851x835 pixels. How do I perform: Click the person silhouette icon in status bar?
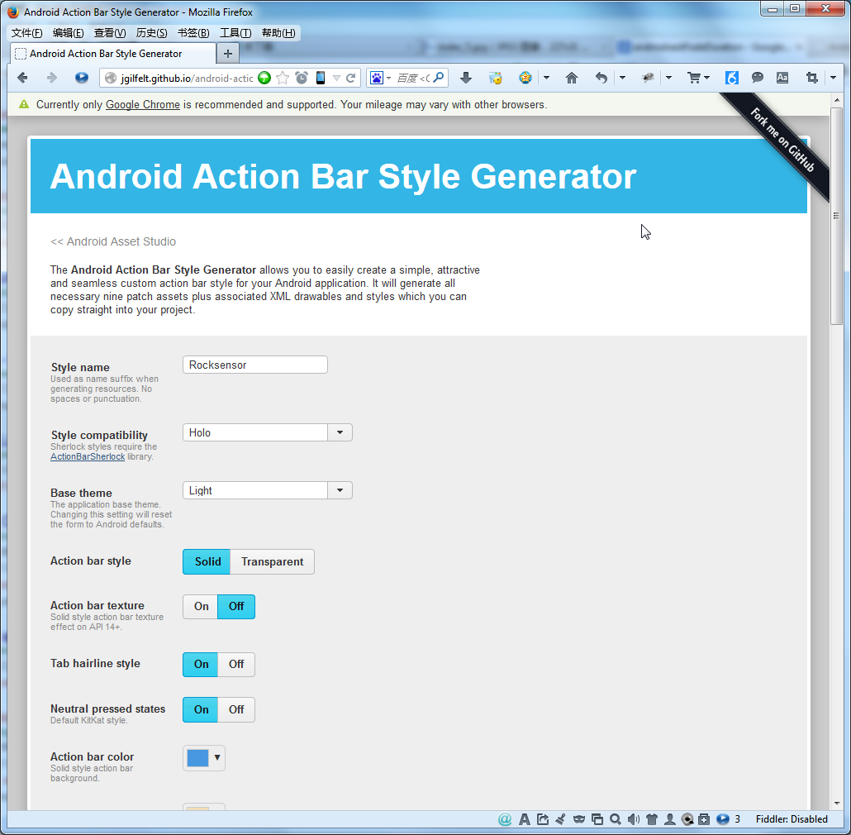pos(670,819)
